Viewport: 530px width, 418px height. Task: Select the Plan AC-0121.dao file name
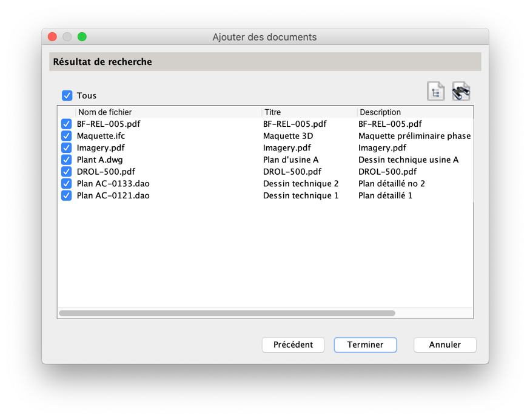(113, 195)
